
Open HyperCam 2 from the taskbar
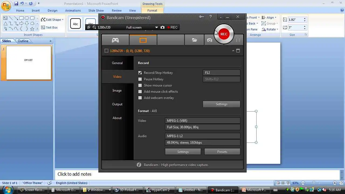pyautogui.click(x=160, y=190)
